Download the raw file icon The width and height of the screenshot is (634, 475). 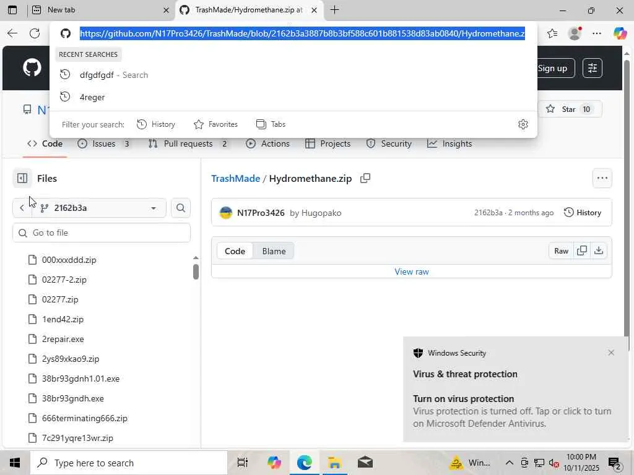click(x=599, y=251)
